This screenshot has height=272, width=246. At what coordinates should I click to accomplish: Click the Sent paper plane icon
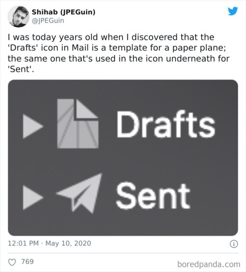(79, 193)
